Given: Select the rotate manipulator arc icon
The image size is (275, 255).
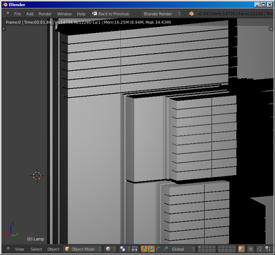Looking at the screenshot, I should (159, 249).
